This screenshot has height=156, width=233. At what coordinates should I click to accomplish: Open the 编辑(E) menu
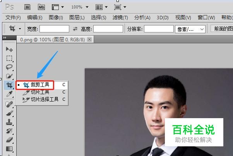tap(35, 18)
